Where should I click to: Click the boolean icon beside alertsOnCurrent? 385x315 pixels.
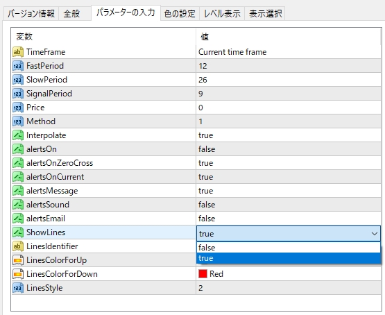point(18,177)
